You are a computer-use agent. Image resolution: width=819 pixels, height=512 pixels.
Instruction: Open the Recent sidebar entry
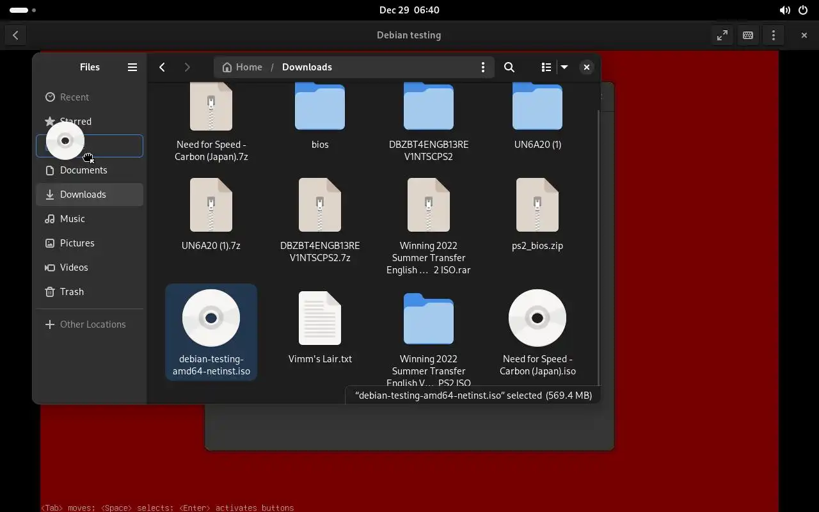[90, 97]
